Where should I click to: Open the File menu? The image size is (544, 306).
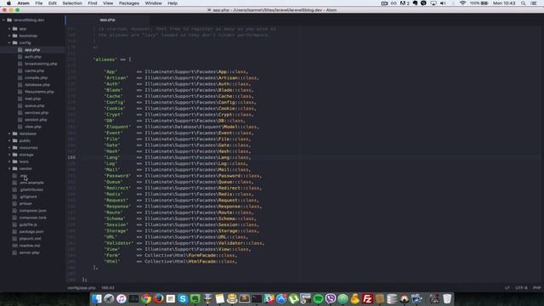(39, 3)
